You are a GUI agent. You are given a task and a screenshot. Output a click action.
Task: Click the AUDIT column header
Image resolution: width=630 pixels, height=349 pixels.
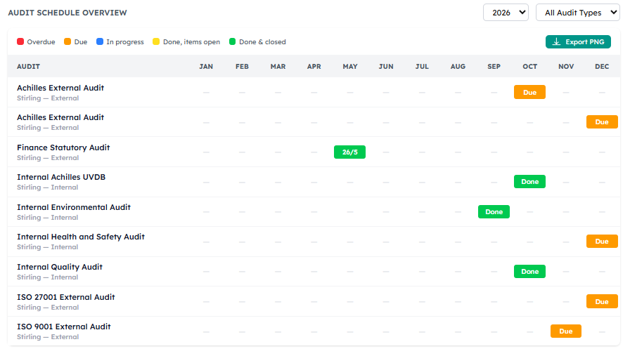(x=28, y=66)
